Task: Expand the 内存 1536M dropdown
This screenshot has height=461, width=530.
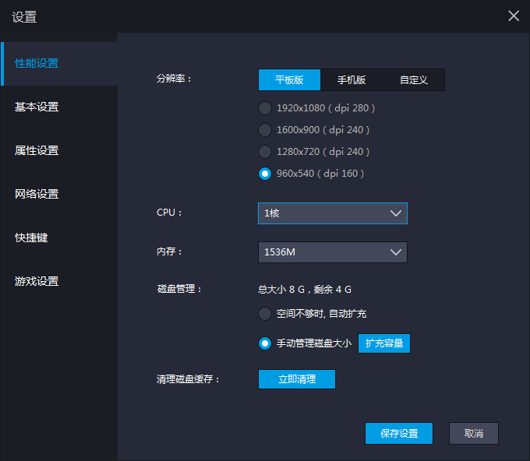Action: (332, 252)
